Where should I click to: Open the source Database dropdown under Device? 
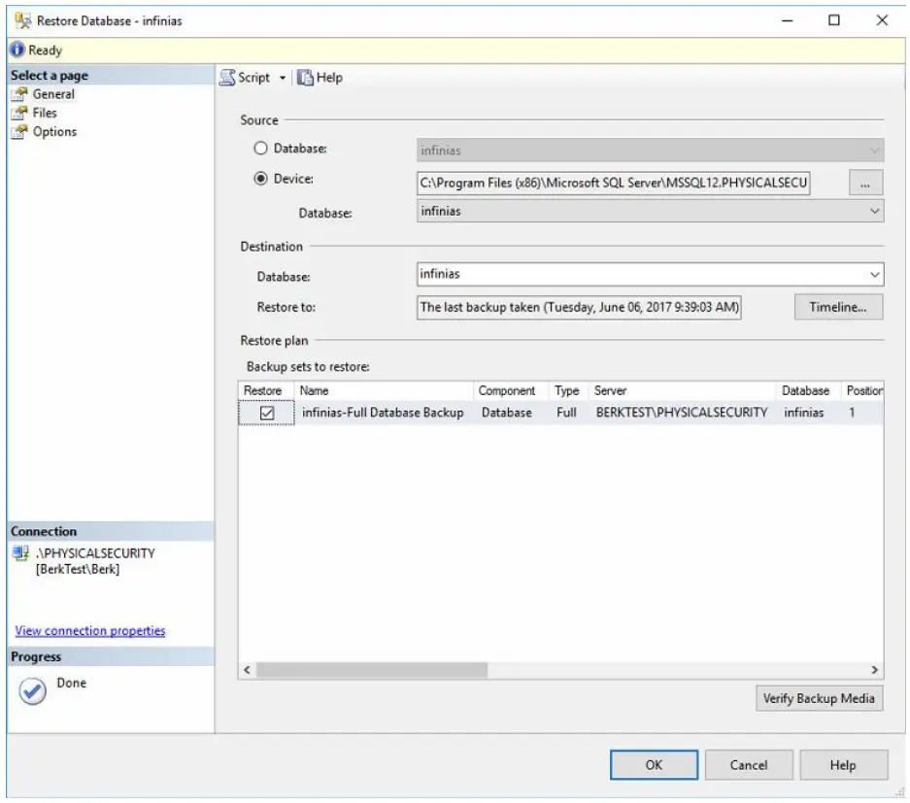coord(874,211)
